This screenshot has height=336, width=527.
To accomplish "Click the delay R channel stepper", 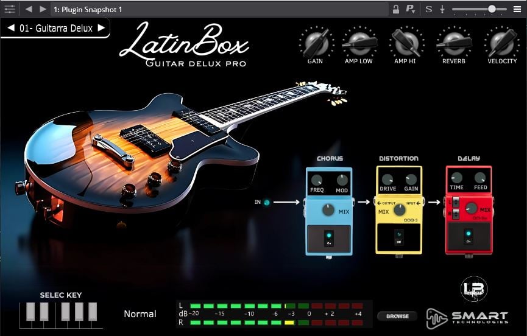I will [455, 214].
